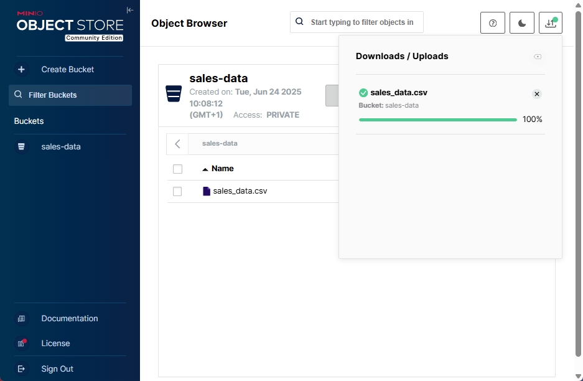The width and height of the screenshot is (583, 381).
Task: Click the Create Bucket plus icon
Action: coord(22,70)
